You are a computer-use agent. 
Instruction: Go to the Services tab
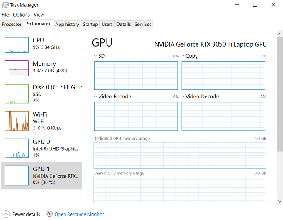[x=143, y=24]
